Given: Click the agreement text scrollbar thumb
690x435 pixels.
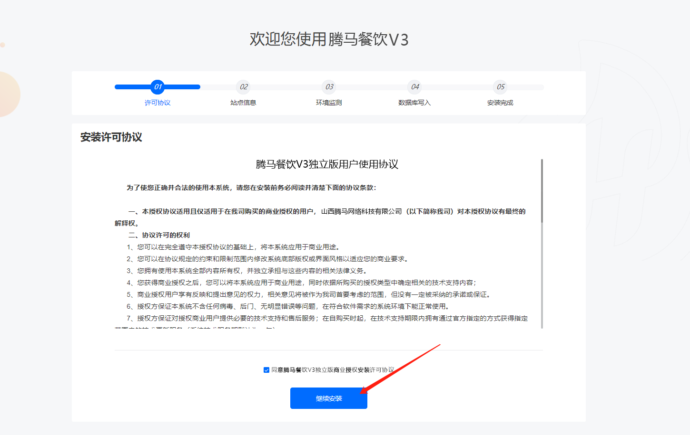Looking at the screenshot, I should (x=542, y=191).
